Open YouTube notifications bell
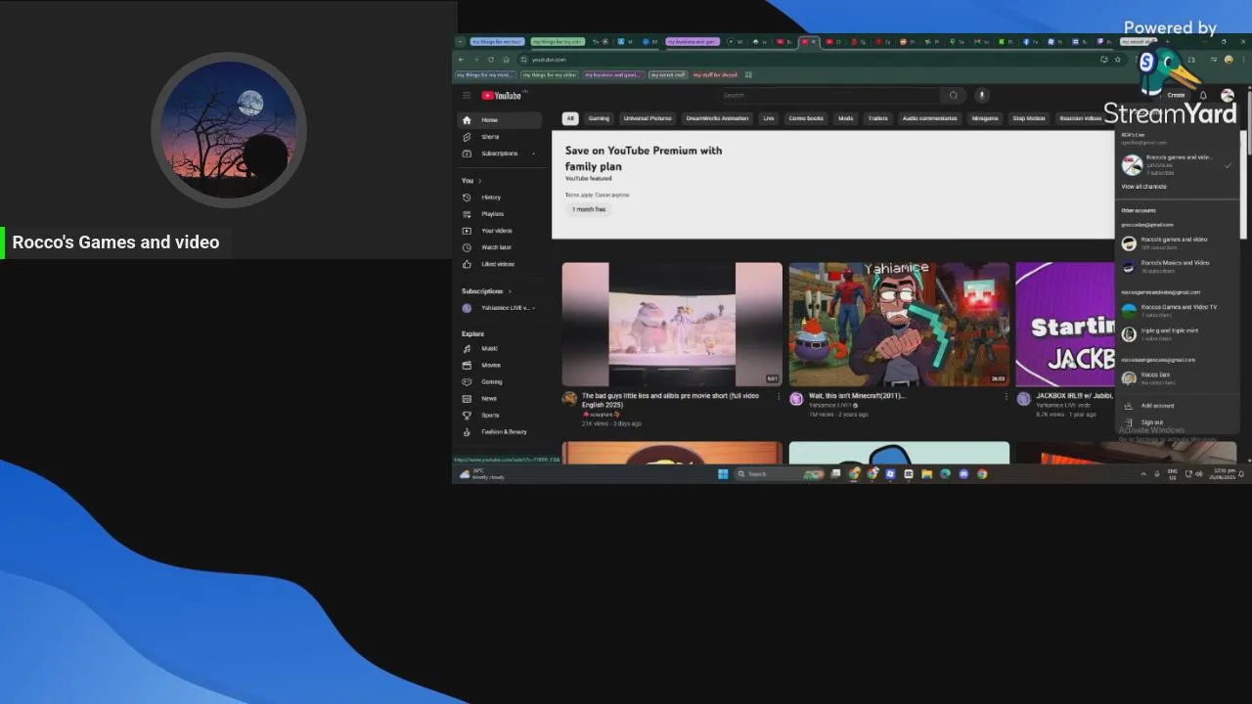The image size is (1252, 704). pyautogui.click(x=1203, y=95)
